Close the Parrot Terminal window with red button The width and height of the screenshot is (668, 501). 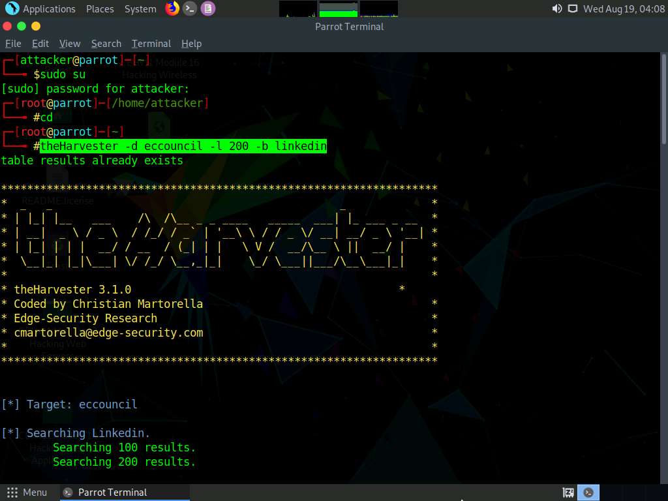coord(7,26)
